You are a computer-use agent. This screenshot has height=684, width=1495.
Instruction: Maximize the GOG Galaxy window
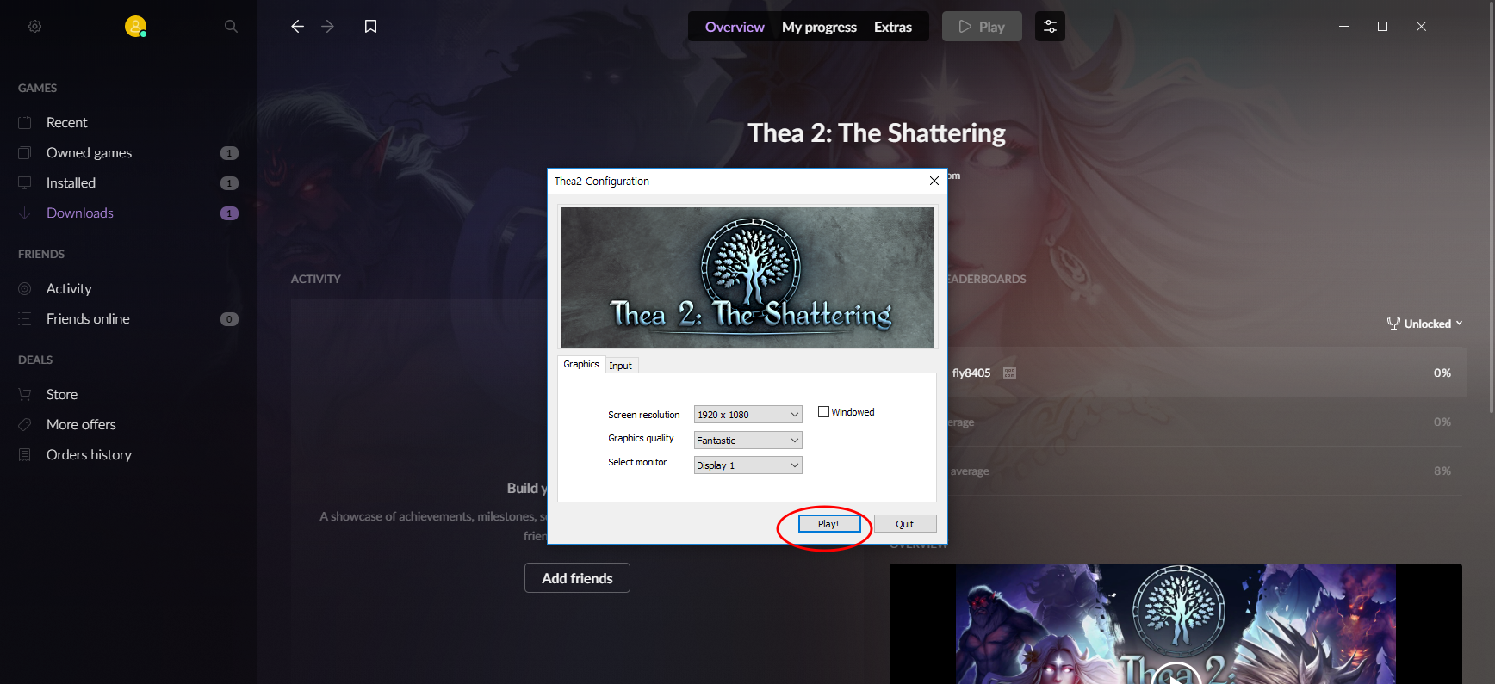click(x=1382, y=27)
